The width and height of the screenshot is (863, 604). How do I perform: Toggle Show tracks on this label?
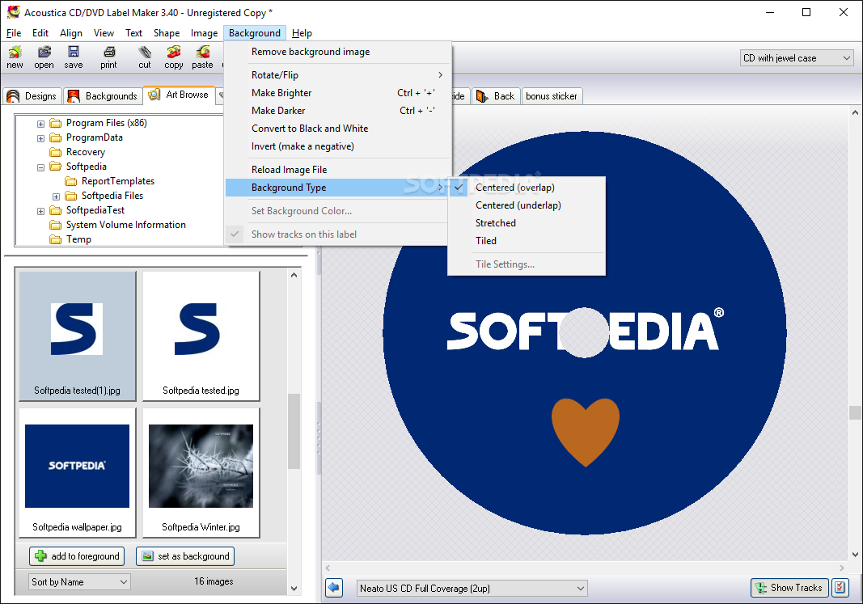tap(338, 234)
